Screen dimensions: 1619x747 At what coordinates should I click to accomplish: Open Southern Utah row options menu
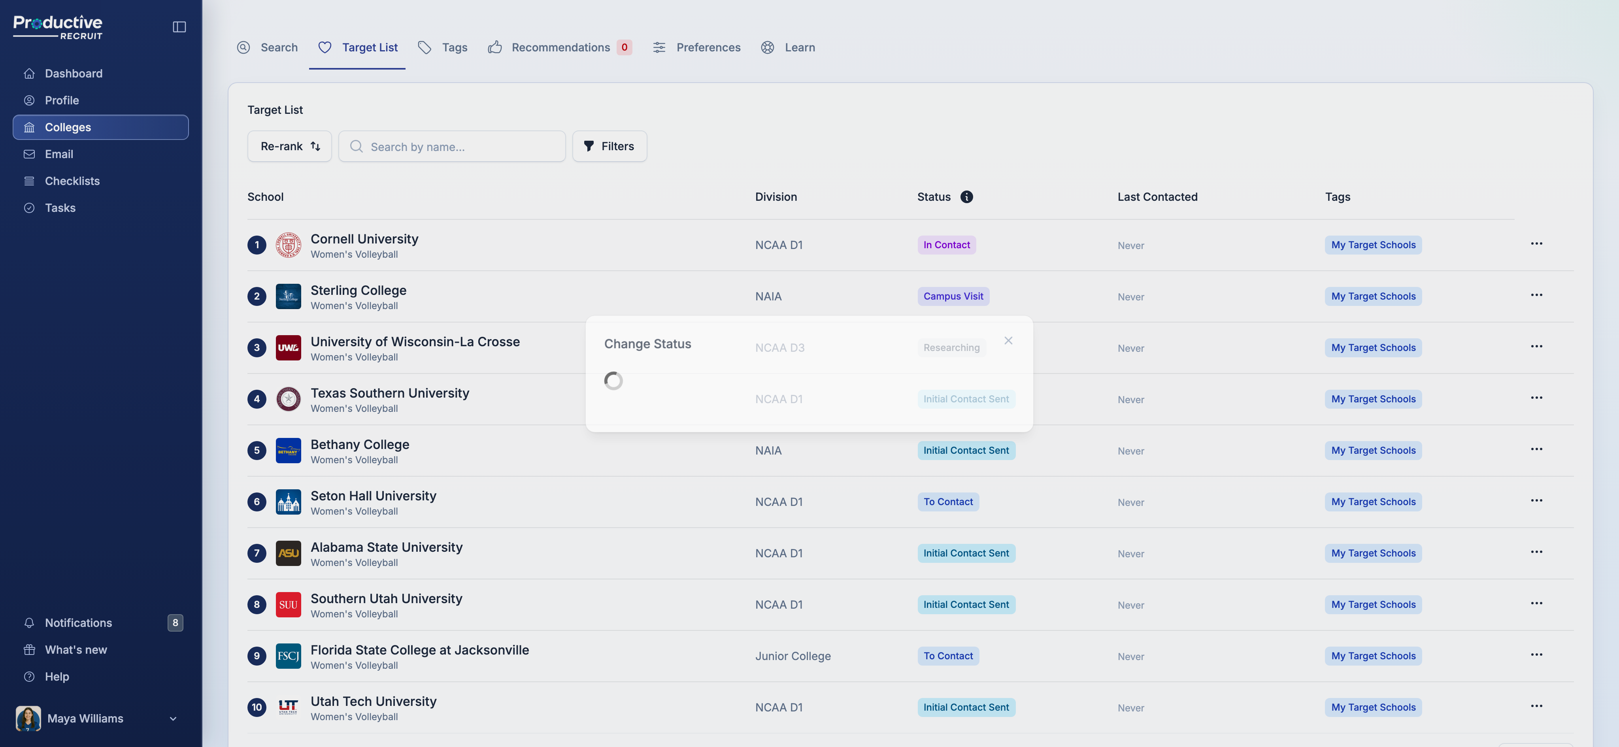pyautogui.click(x=1536, y=604)
